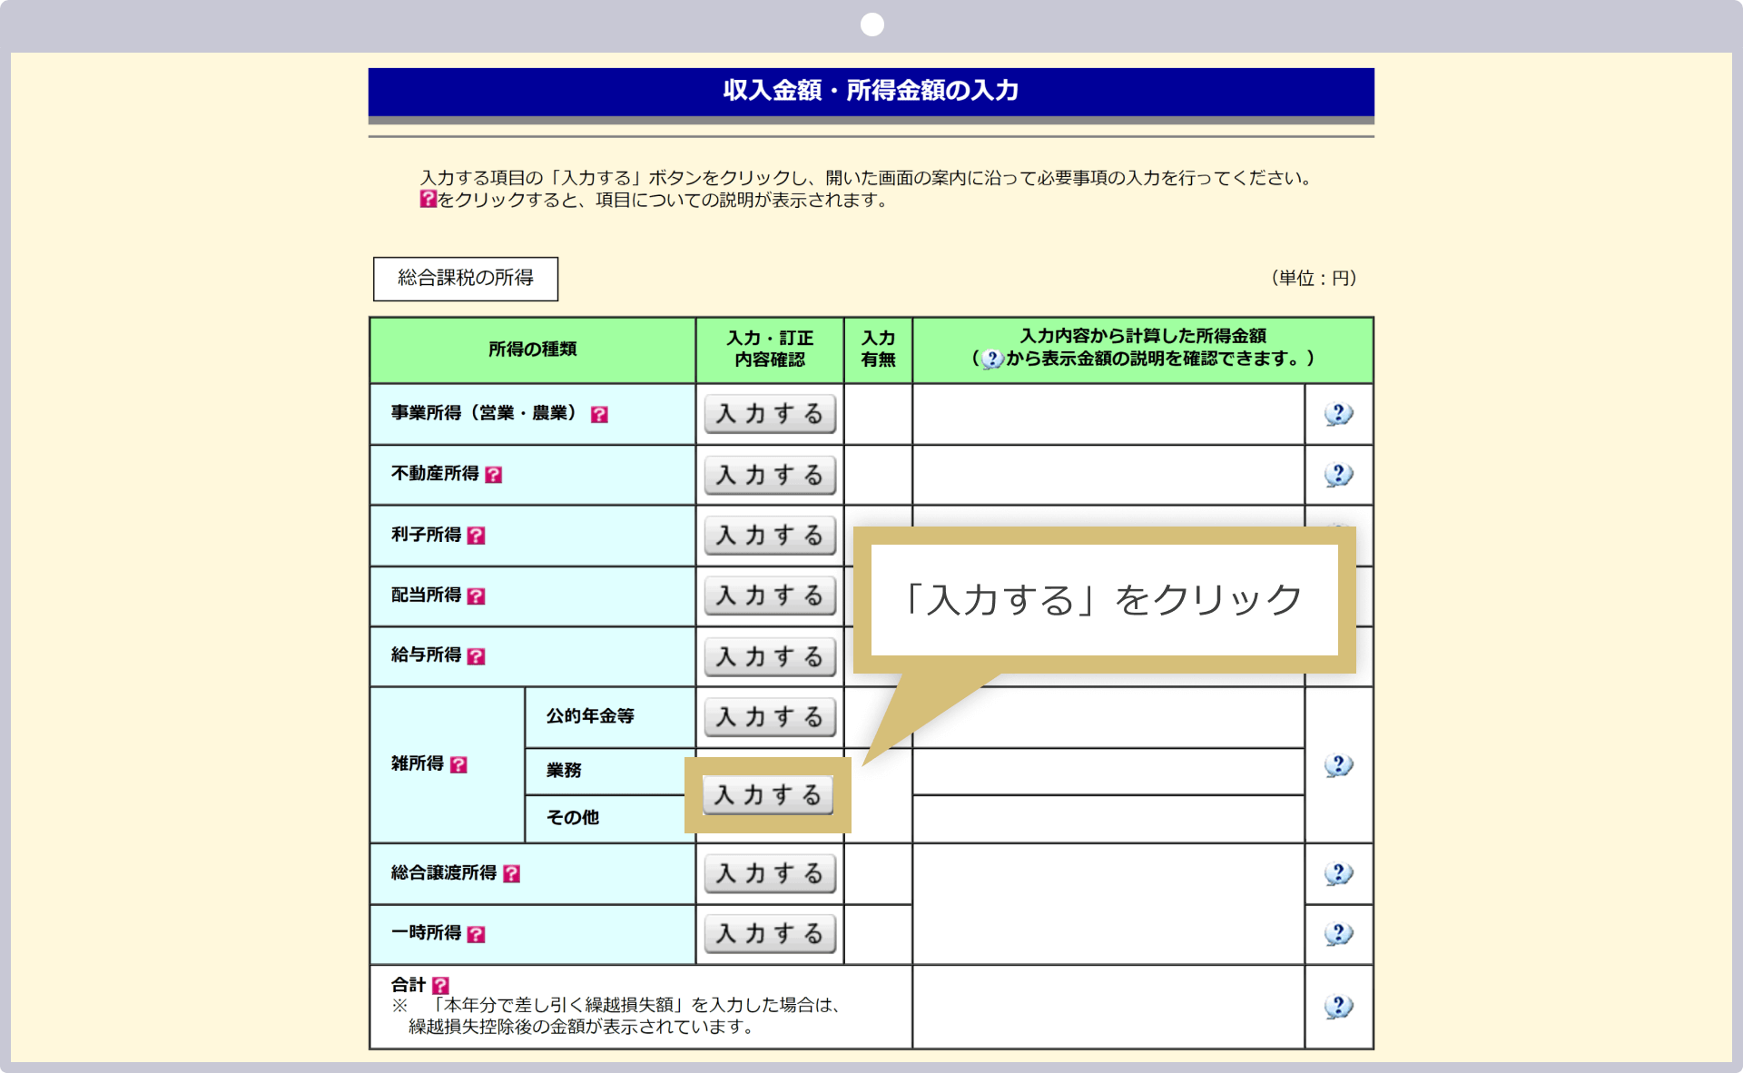Click the 入力有無 column header
The width and height of the screenshot is (1743, 1073).
[878, 349]
